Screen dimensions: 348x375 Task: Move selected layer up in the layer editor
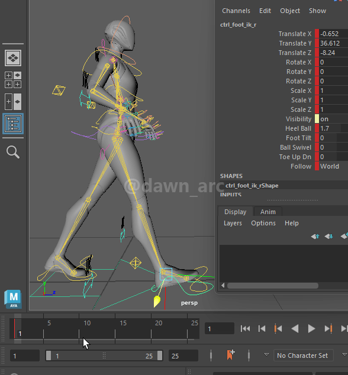(x=315, y=236)
